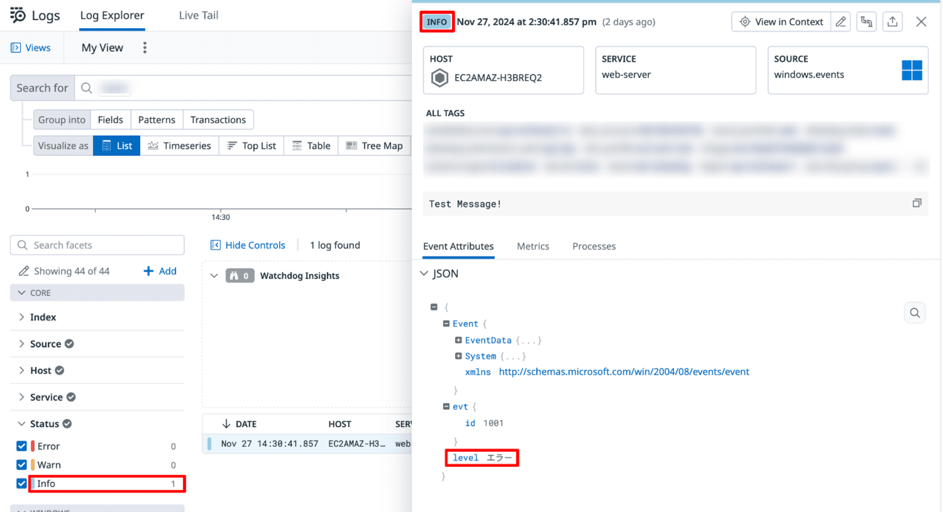Screen dimensions: 943x512
Task: Collapse the JSON section
Action: click(424, 273)
